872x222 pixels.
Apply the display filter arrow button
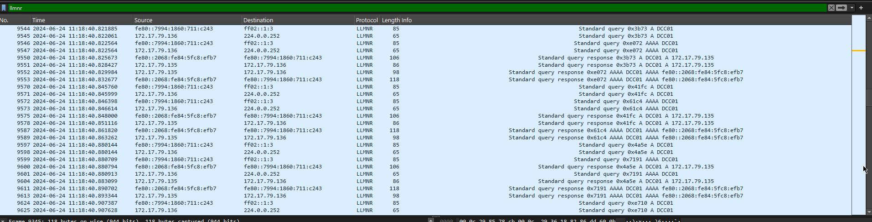[x=841, y=8]
